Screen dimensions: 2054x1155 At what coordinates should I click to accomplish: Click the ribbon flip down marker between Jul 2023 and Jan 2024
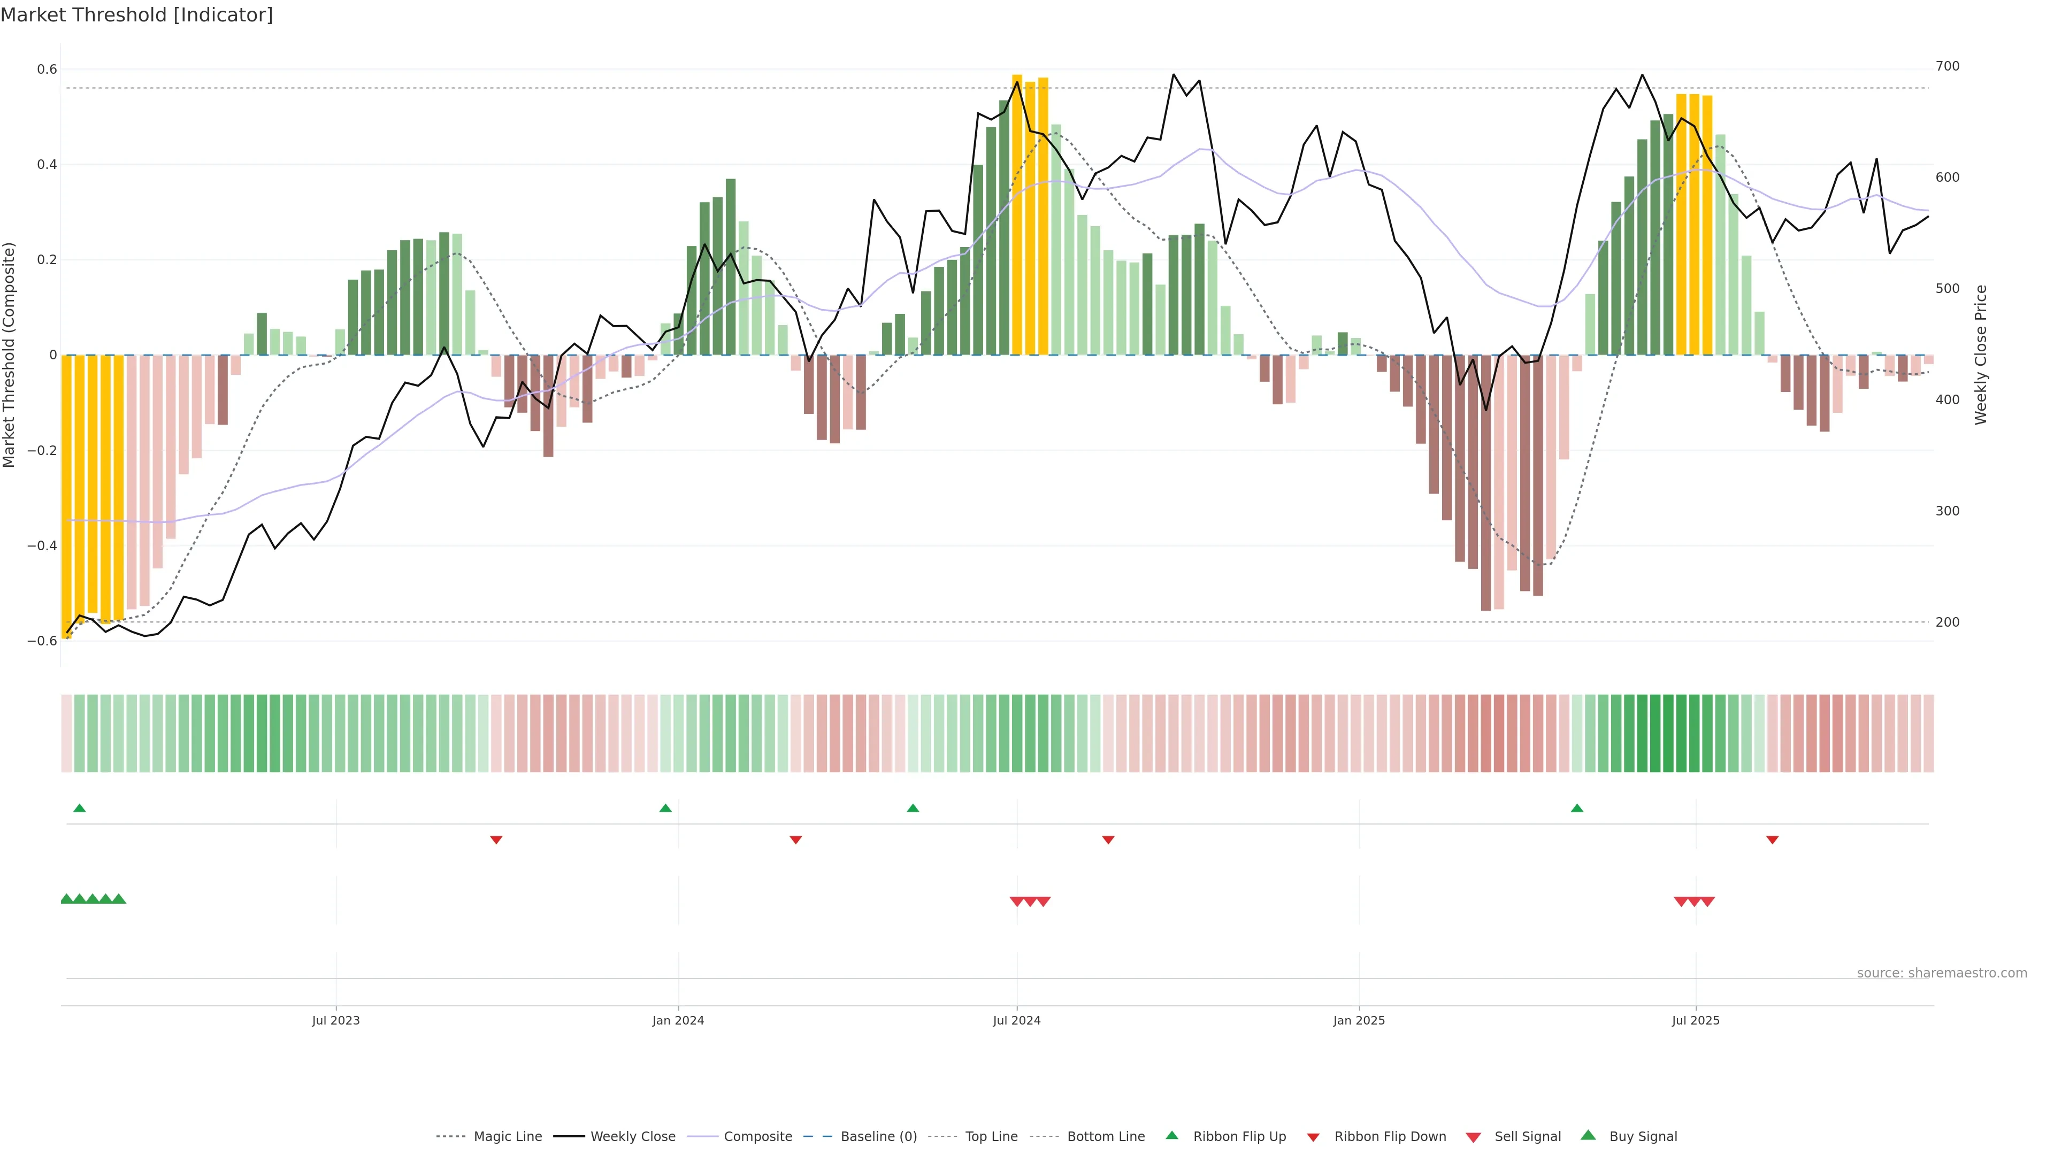496,840
